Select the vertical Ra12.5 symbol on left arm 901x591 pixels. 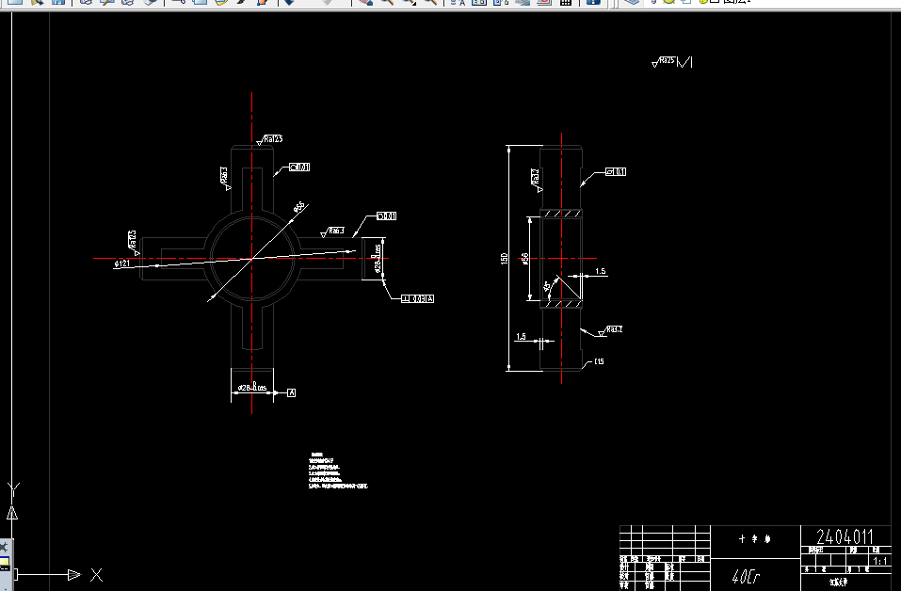click(134, 243)
